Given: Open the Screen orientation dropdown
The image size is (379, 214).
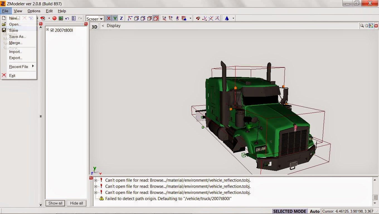Looking at the screenshot, I should [101, 19].
